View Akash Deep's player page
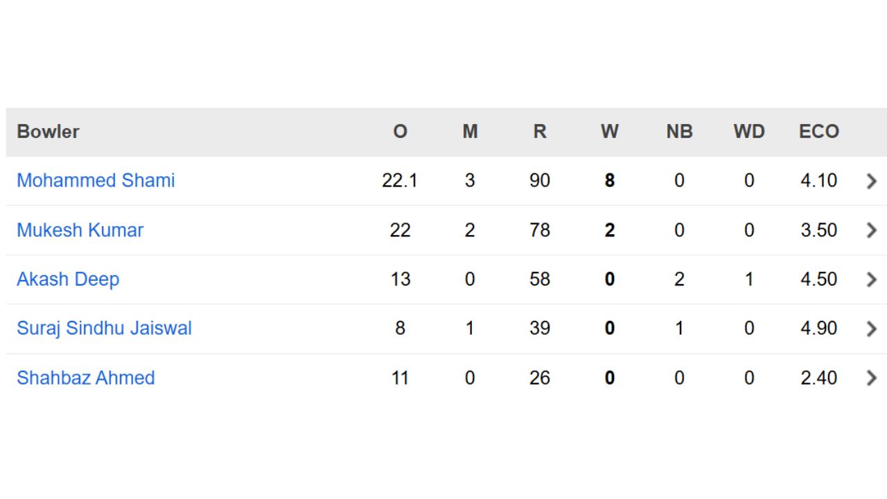This screenshot has height=499, width=887. [x=67, y=279]
